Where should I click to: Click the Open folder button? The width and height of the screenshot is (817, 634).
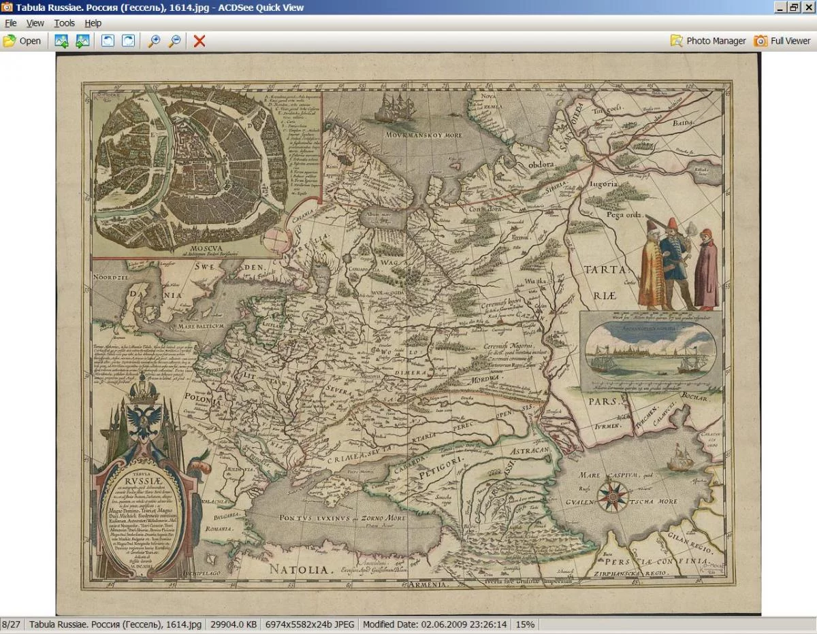tap(22, 41)
